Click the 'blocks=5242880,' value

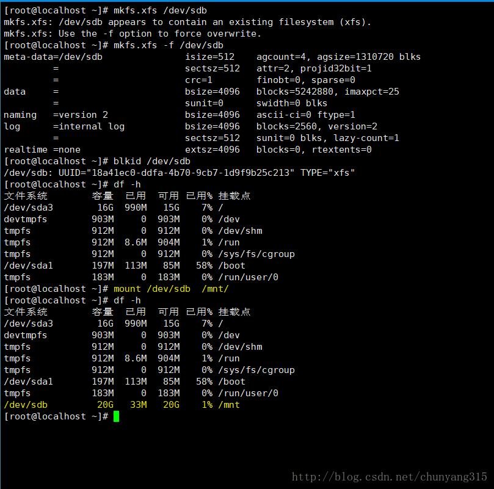(x=297, y=92)
